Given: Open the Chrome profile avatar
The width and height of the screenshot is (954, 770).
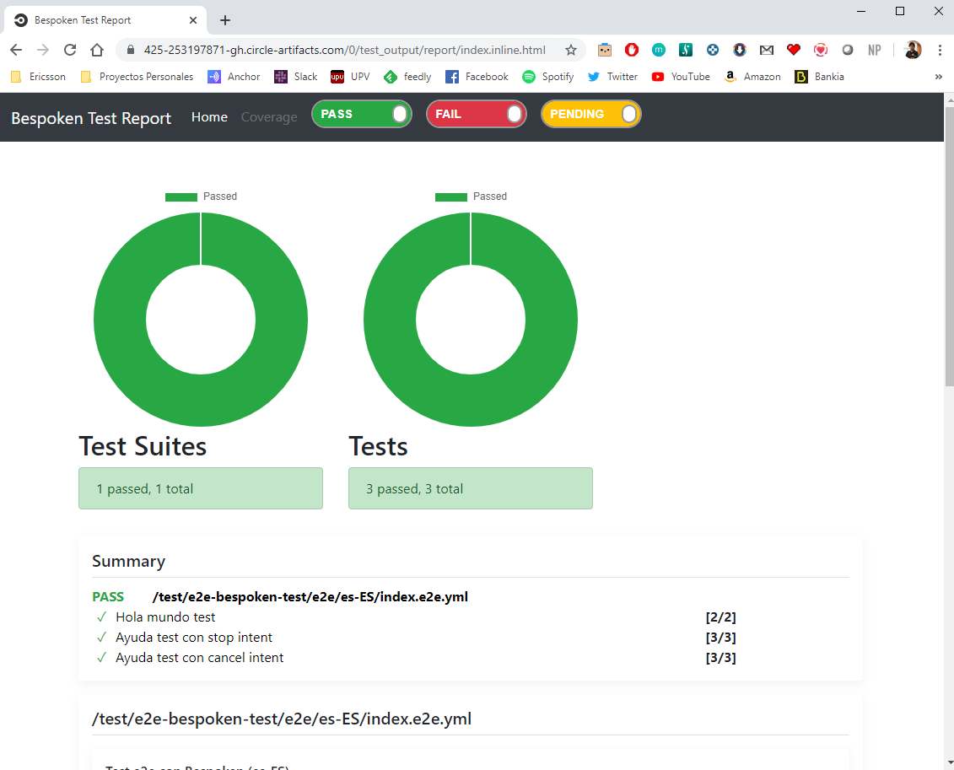Looking at the screenshot, I should pyautogui.click(x=913, y=50).
